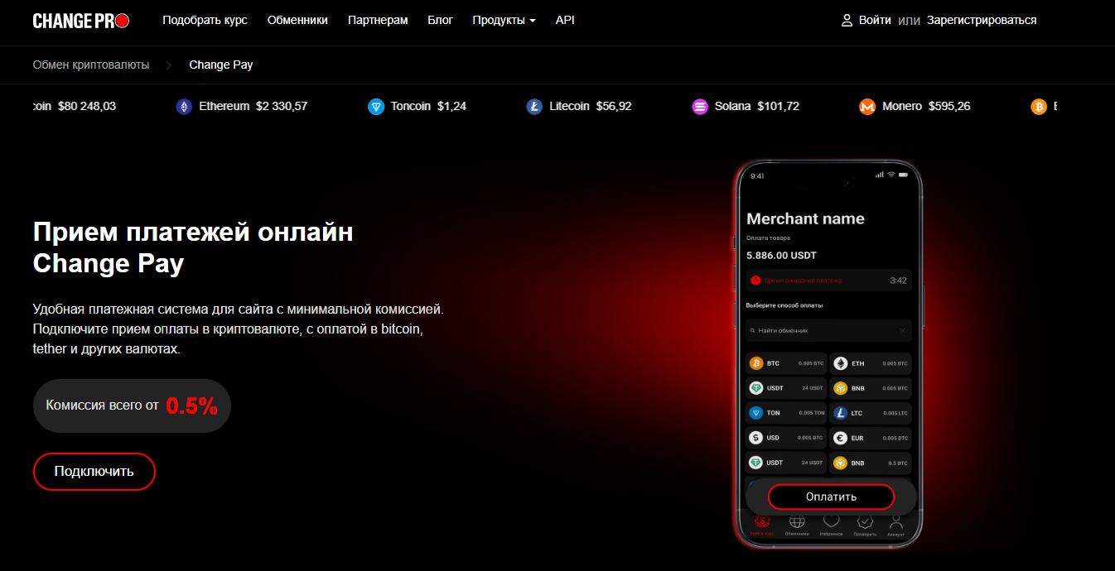Click the Оплатить button on phone

pyautogui.click(x=831, y=497)
